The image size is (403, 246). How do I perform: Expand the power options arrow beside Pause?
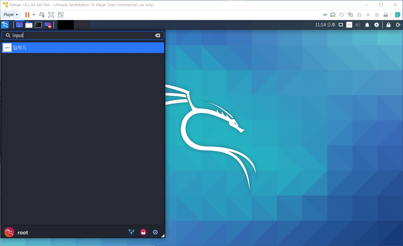(x=34, y=15)
